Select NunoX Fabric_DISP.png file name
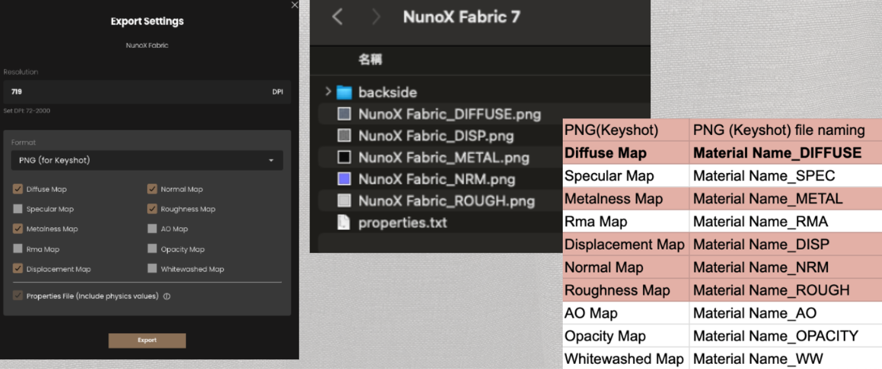 point(436,136)
